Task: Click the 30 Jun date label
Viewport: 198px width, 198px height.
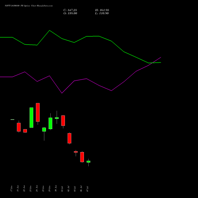Action: [56, 188]
